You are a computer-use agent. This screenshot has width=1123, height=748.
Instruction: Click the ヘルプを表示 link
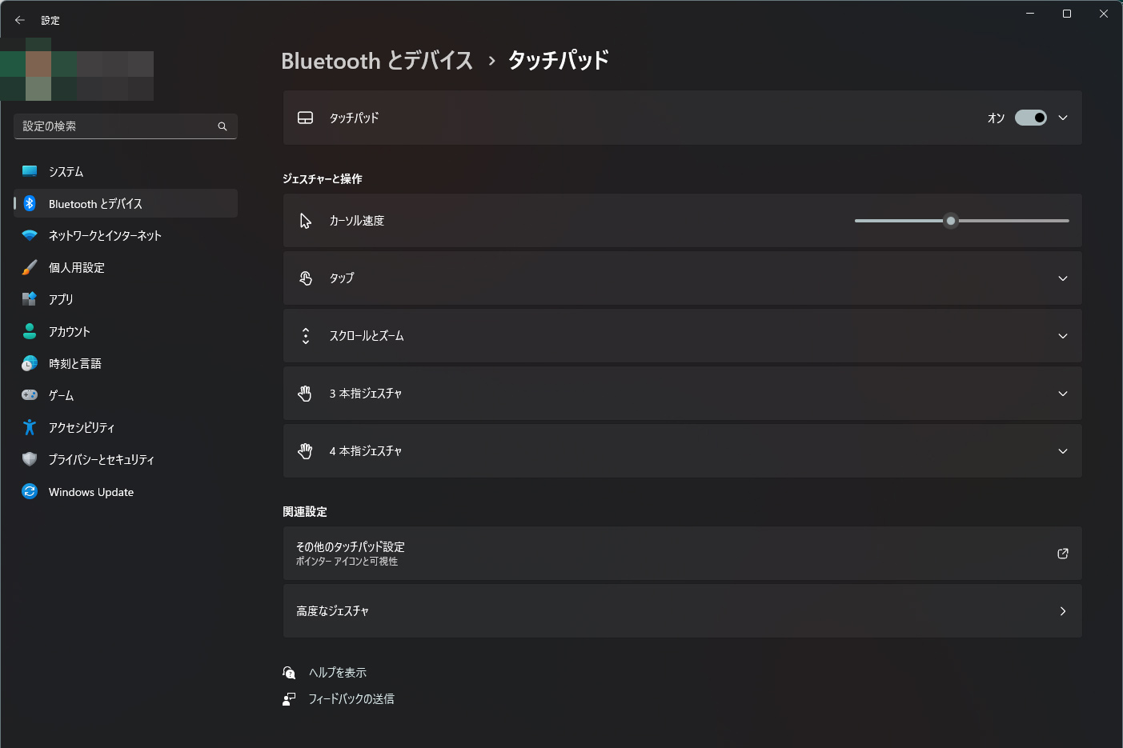click(338, 673)
